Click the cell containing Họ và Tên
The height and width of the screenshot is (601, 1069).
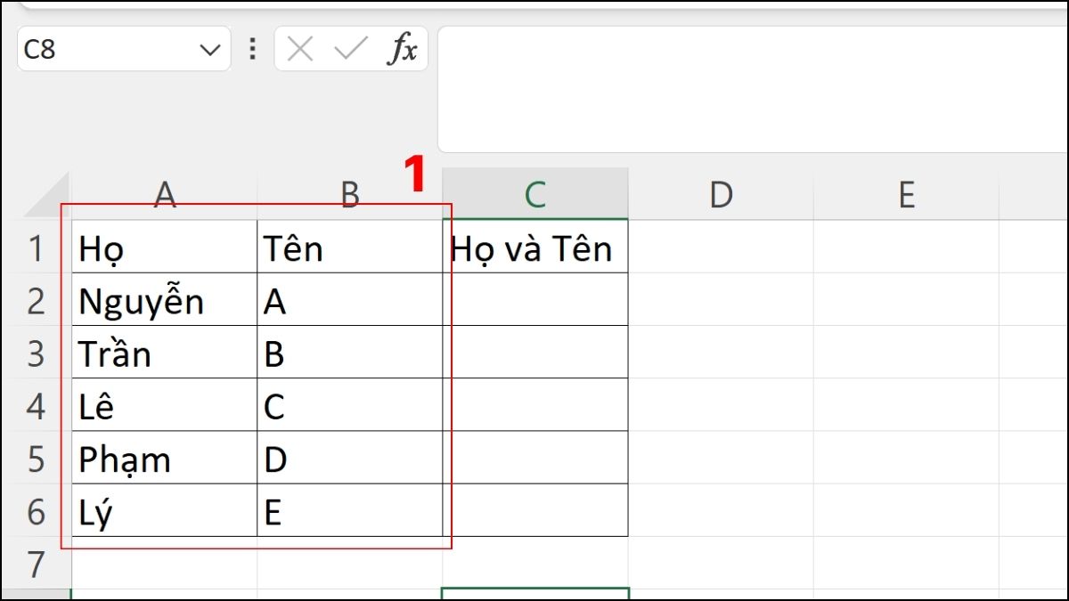[x=534, y=248]
